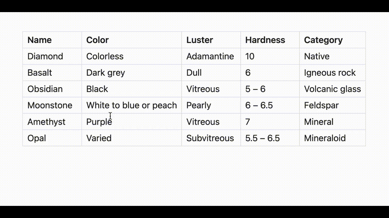This screenshot has height=218, width=389.
Task: Click the Pearly luster cell
Action: coord(198,105)
